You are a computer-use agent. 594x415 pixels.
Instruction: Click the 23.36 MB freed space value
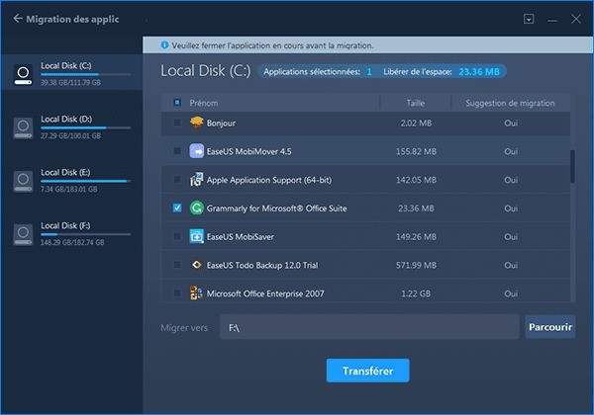pyautogui.click(x=479, y=71)
